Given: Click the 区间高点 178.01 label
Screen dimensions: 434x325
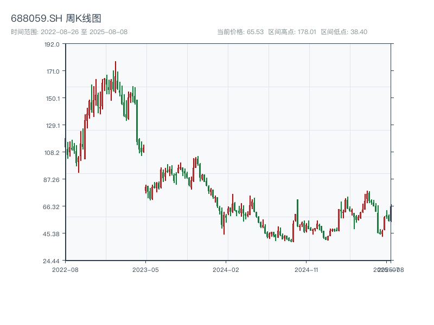Looking at the screenshot, I should click(292, 32).
